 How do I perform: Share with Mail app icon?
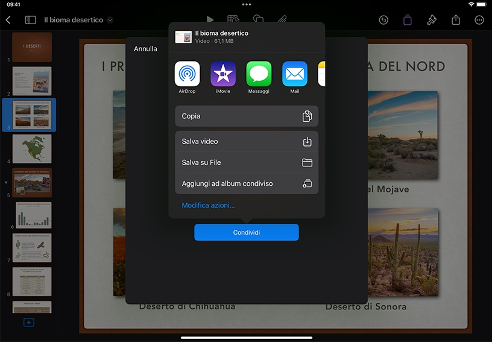click(x=294, y=74)
